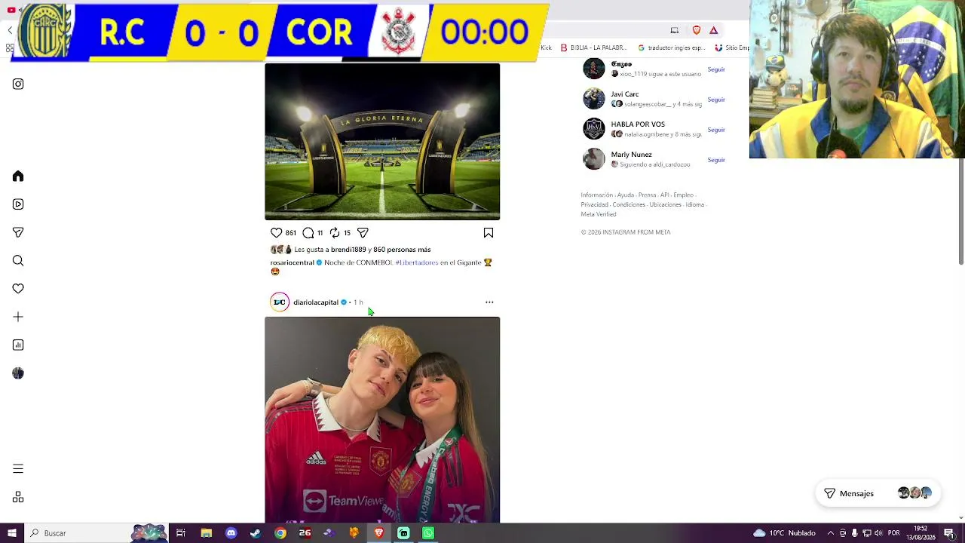Open the diariolacapital couple photo post
This screenshot has height=543, width=965.
coord(382,419)
